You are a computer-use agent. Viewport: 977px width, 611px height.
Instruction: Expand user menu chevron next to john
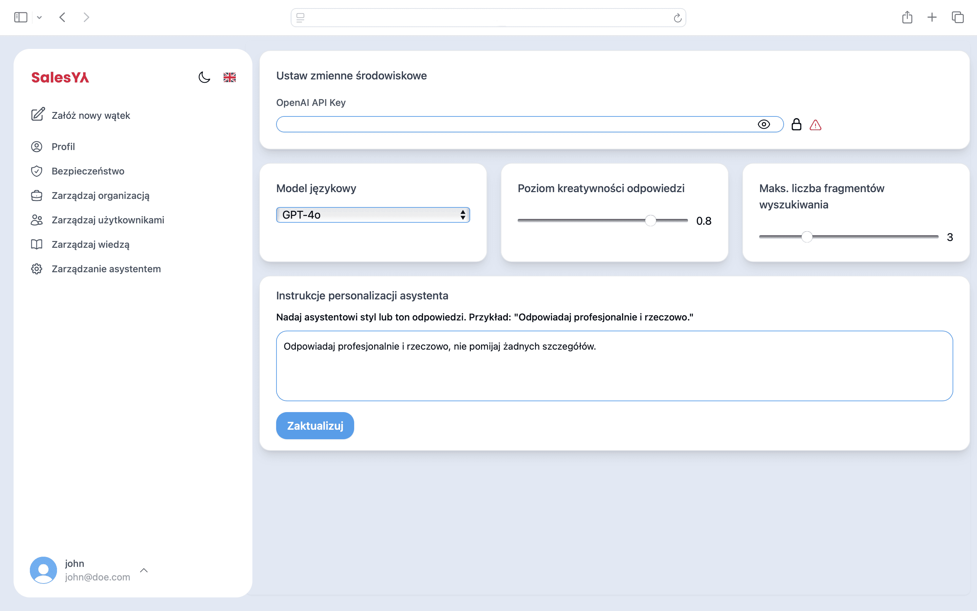pos(144,570)
